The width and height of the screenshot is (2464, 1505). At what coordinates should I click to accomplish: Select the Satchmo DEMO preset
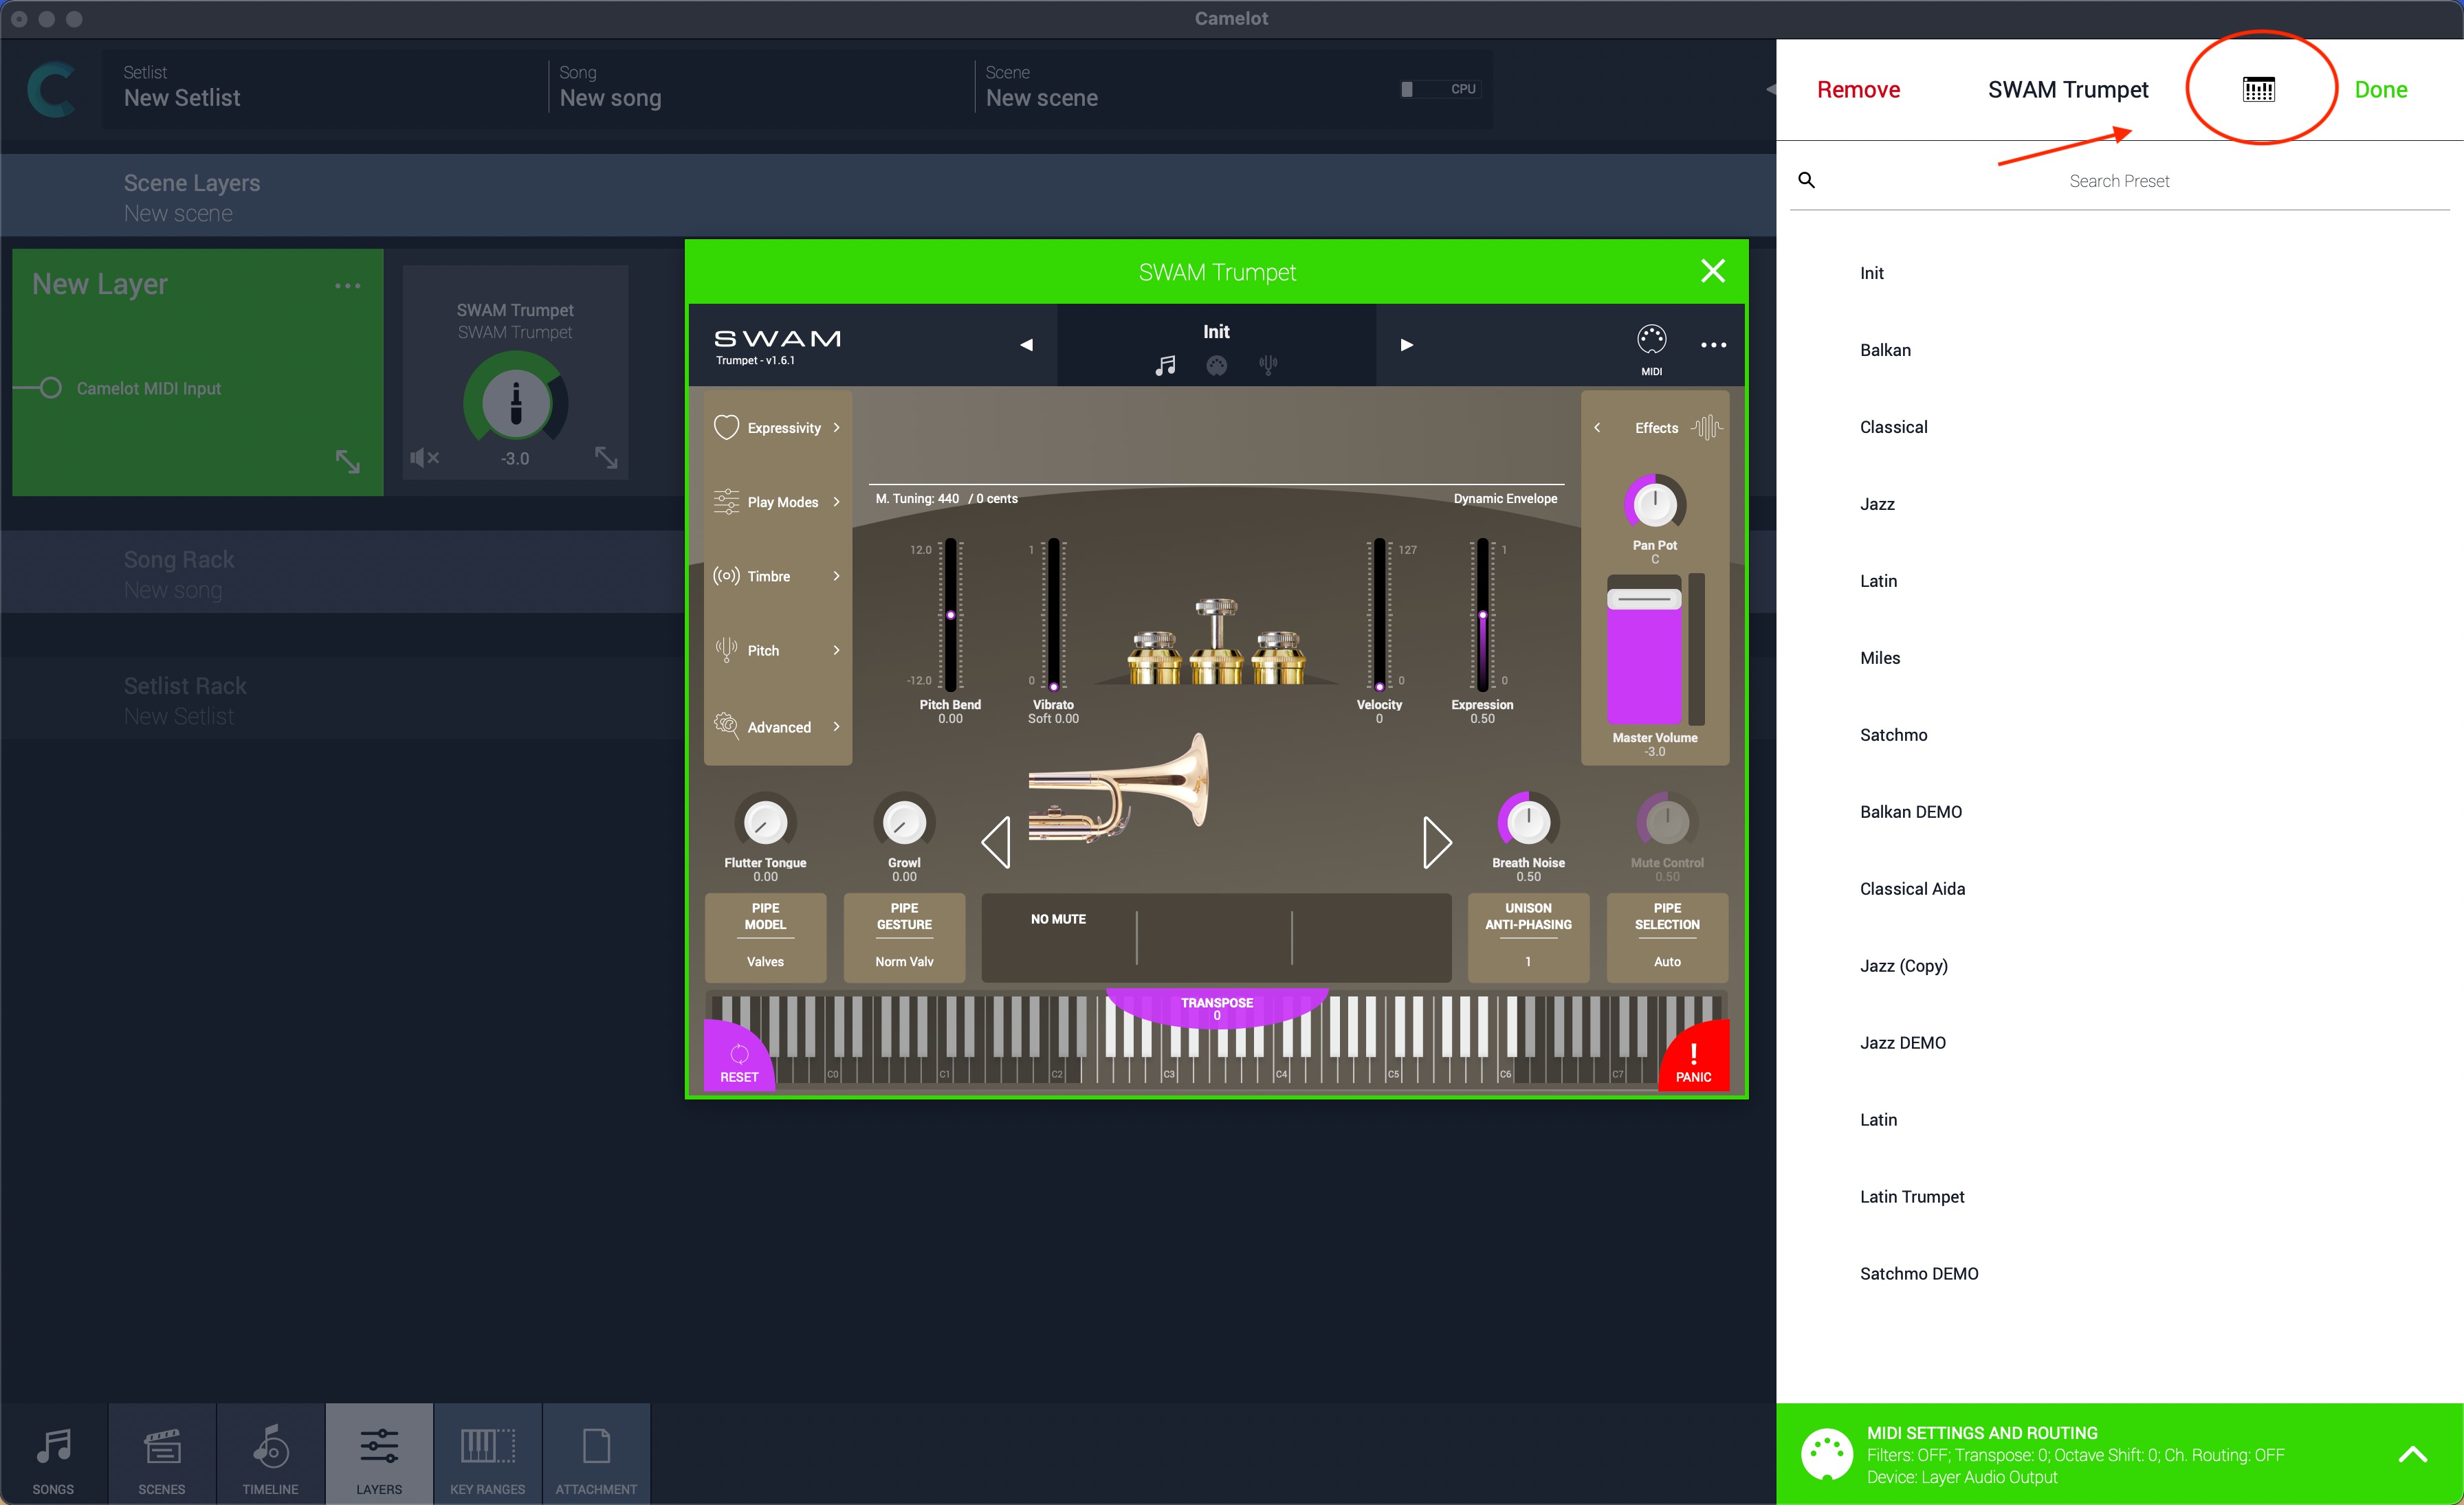[1919, 1273]
